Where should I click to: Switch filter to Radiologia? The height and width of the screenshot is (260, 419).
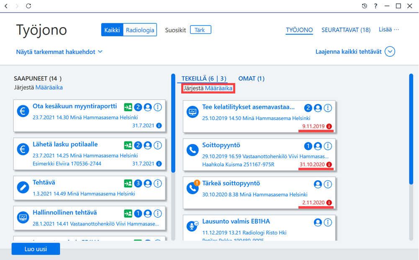tap(140, 30)
